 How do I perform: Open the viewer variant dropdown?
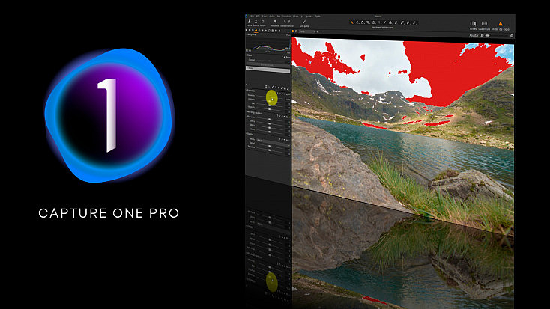[307, 31]
